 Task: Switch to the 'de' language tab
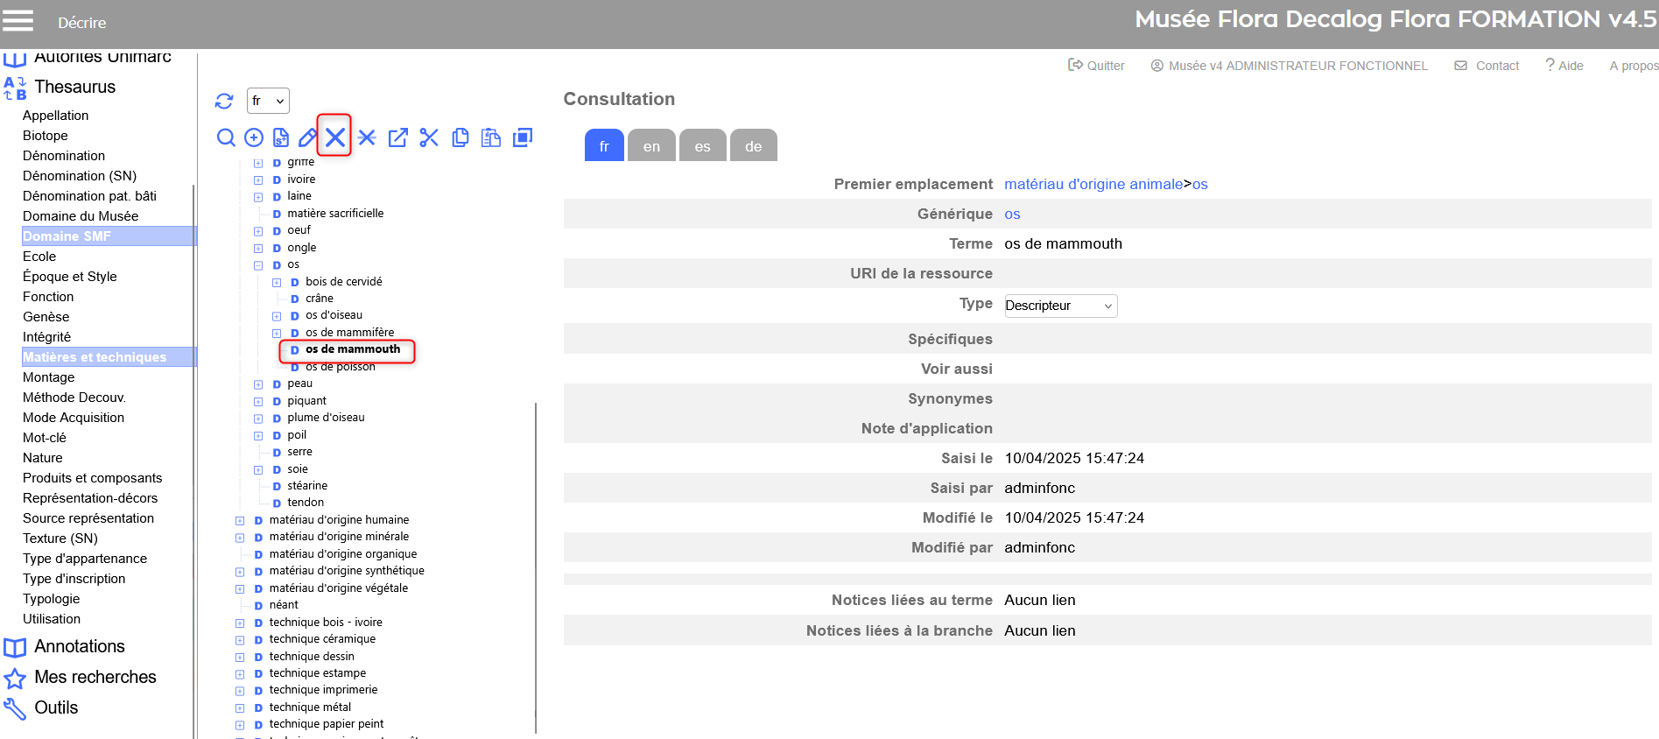pyautogui.click(x=753, y=146)
